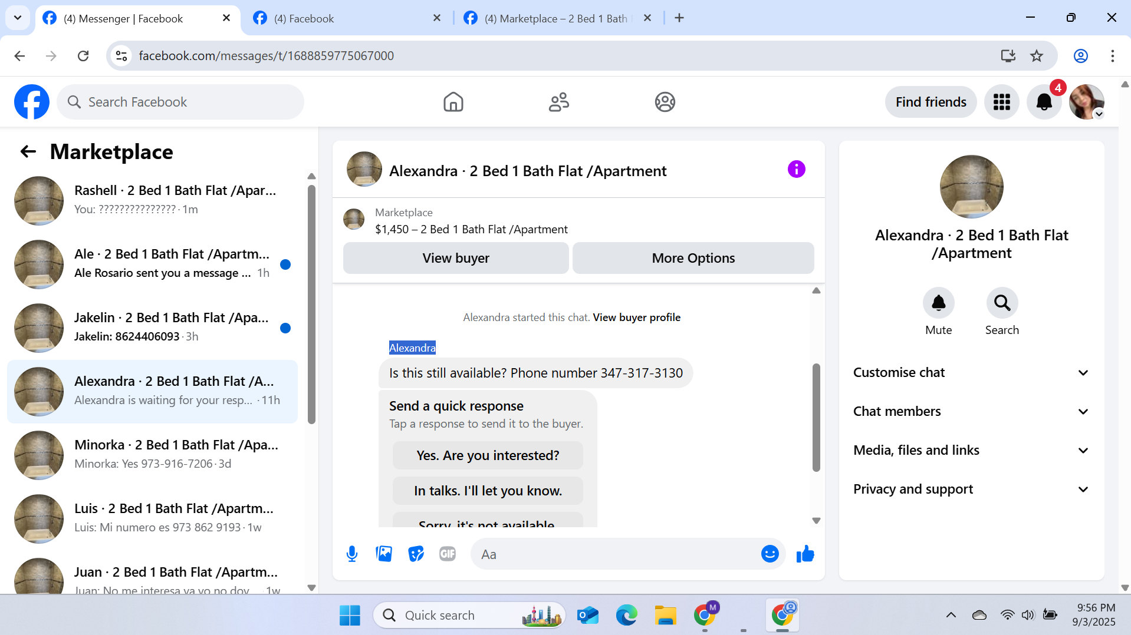Open Chrome profile icon
1131x635 pixels.
click(x=1080, y=56)
